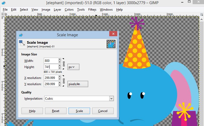Open the Layer menu
This screenshot has width=204, height=126.
click(x=57, y=10)
